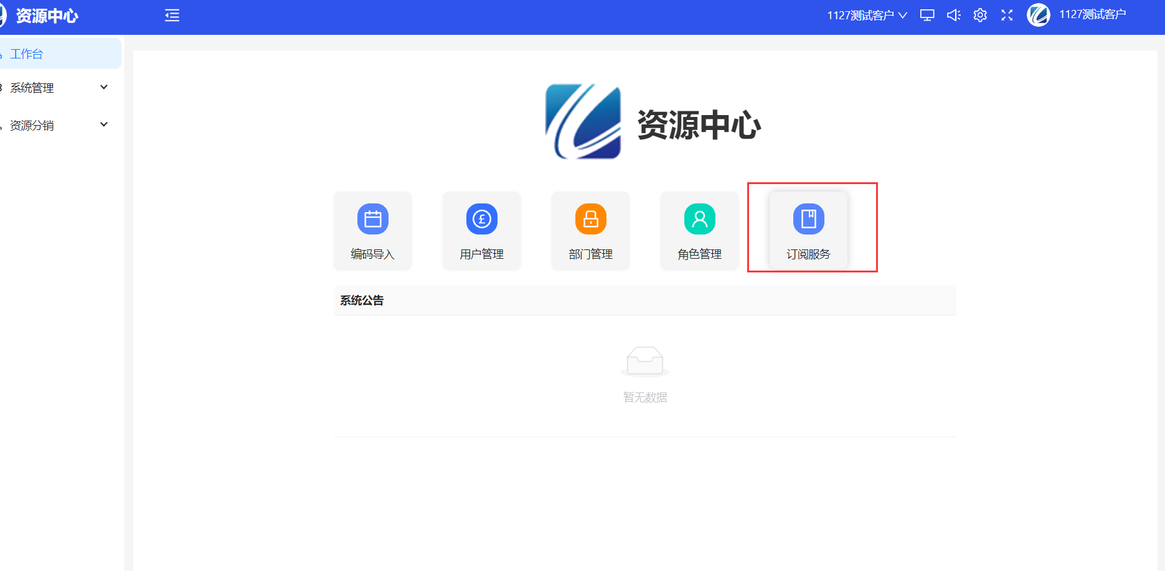1165x571 pixels.
Task: Open the 1127测试客户 tenant dropdown
Action: point(867,16)
